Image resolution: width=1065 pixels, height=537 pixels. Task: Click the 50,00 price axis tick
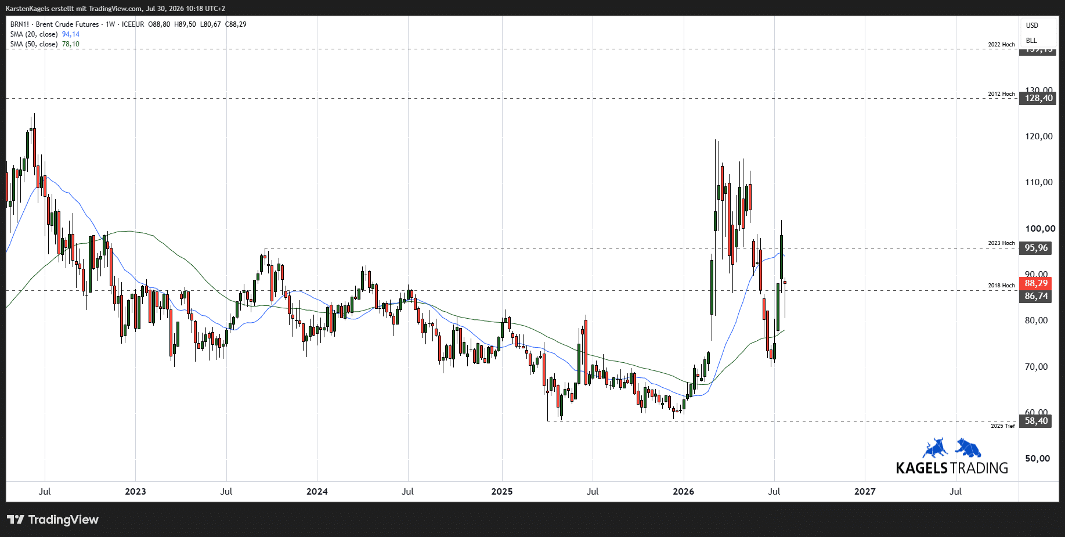pos(1038,459)
